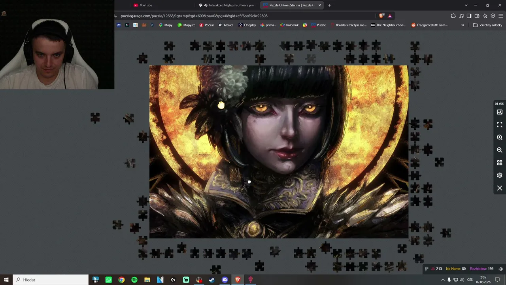The image size is (506, 285).
Task: Click the puzzlegarage.com address bar
Action: 245,16
